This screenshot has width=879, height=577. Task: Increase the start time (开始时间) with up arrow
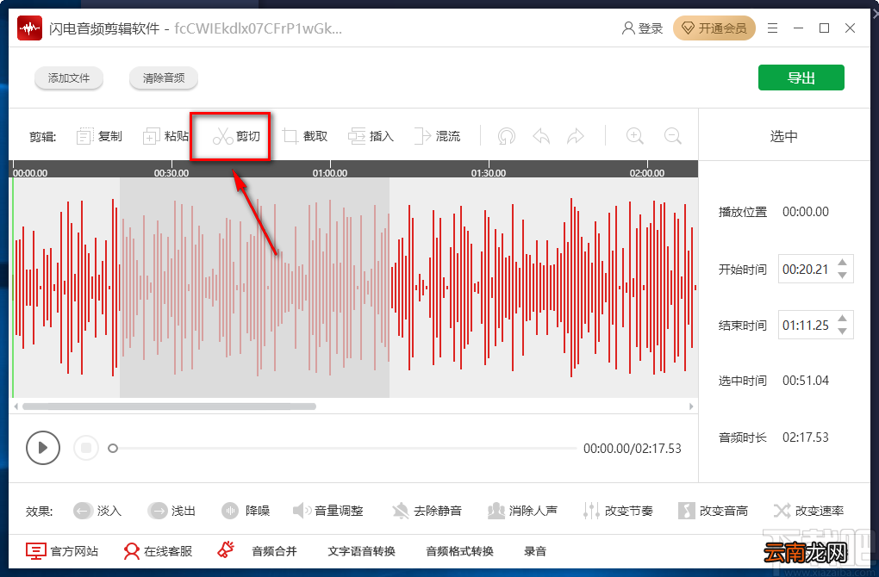(x=842, y=262)
